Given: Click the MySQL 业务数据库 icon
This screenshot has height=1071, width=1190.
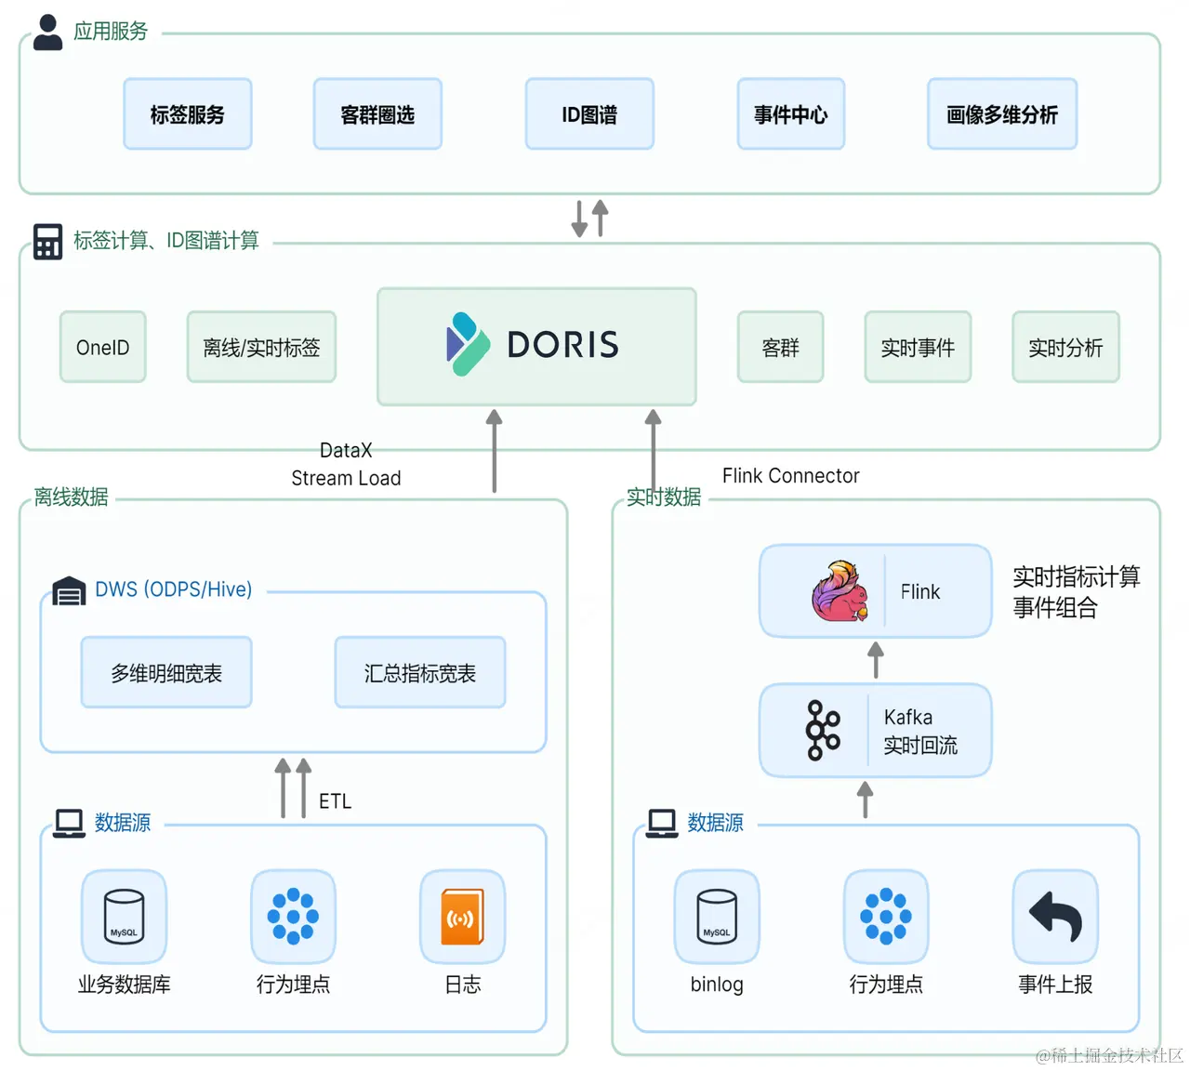Looking at the screenshot, I should tap(124, 915).
